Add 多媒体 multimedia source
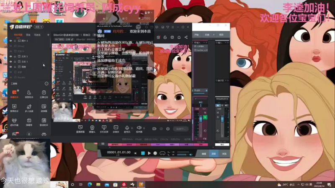The height and width of the screenshot is (188, 335). tap(116, 129)
